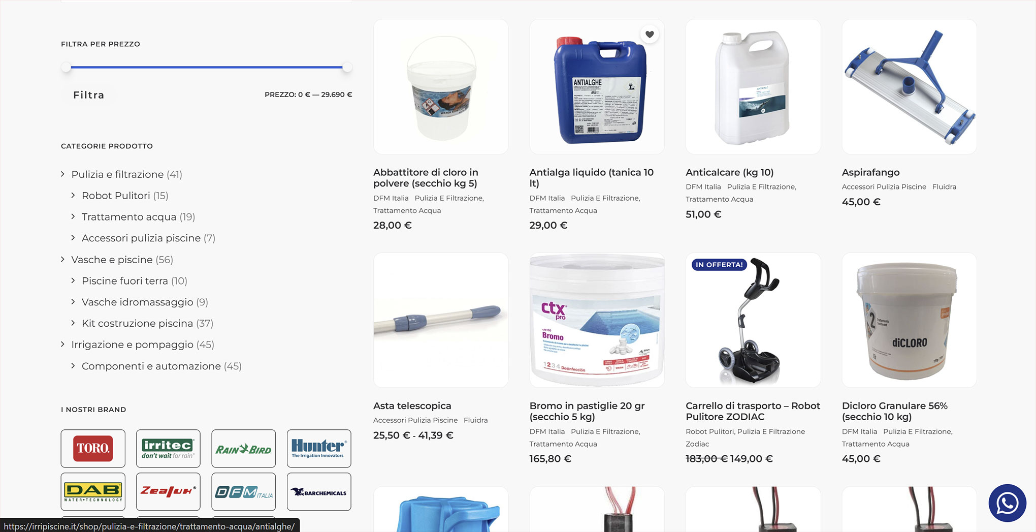
Task: Select the Hunter brand logo
Action: click(x=319, y=449)
